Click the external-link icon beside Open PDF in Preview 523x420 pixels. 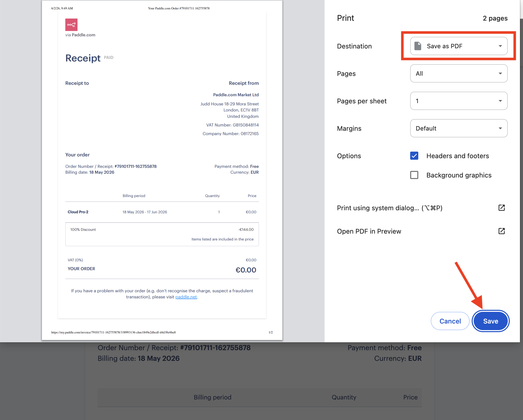(x=501, y=231)
